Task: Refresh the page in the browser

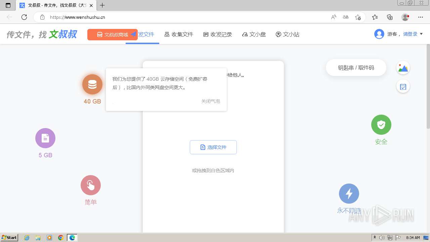Action: click(24, 17)
